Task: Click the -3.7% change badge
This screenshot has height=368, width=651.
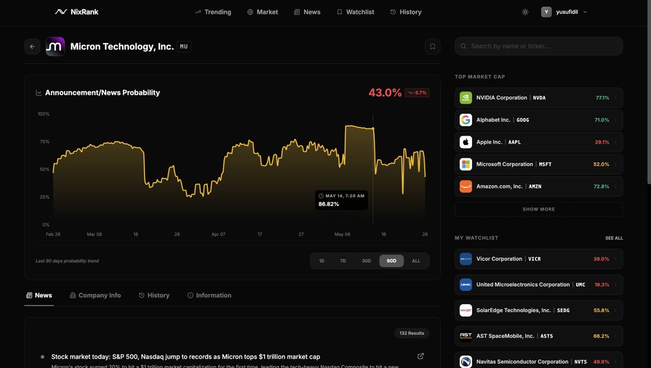Action: pos(417,93)
